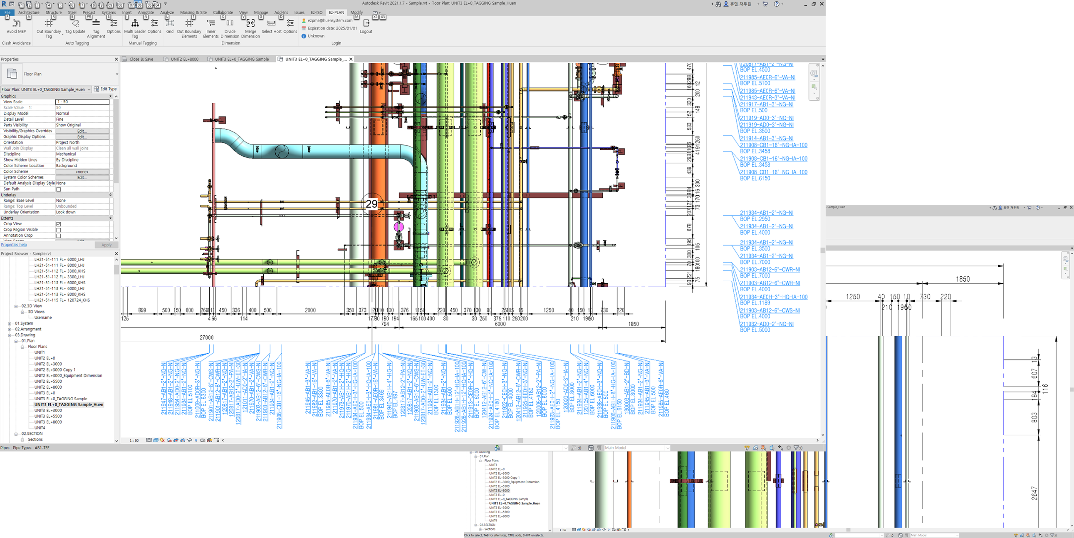This screenshot has width=1074, height=538.
Task: Click Temporary Hide/Isolate glasses icon
Action: click(190, 440)
